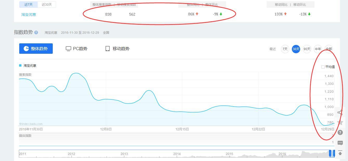Screen dimensions: 348x161
Task: Click the 12月8日 date axis label
Action: click(106, 129)
